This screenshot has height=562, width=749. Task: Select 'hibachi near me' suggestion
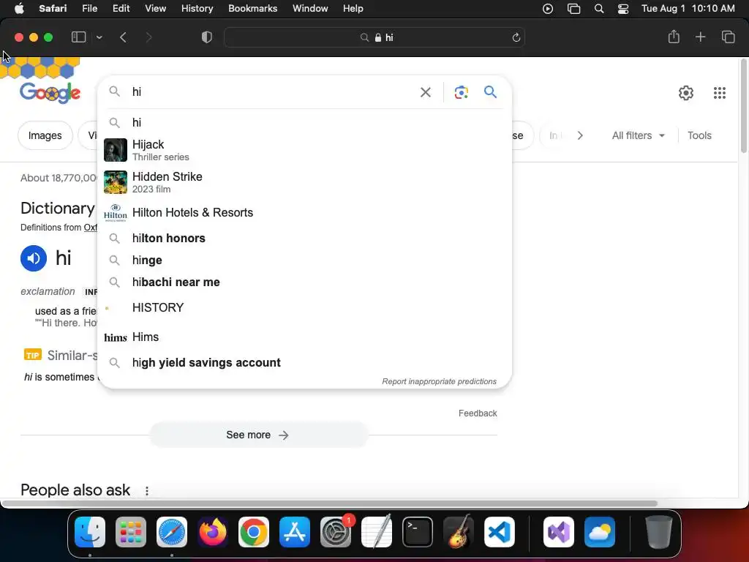coord(304,282)
